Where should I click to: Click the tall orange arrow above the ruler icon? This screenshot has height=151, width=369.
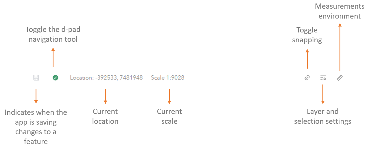(x=340, y=47)
